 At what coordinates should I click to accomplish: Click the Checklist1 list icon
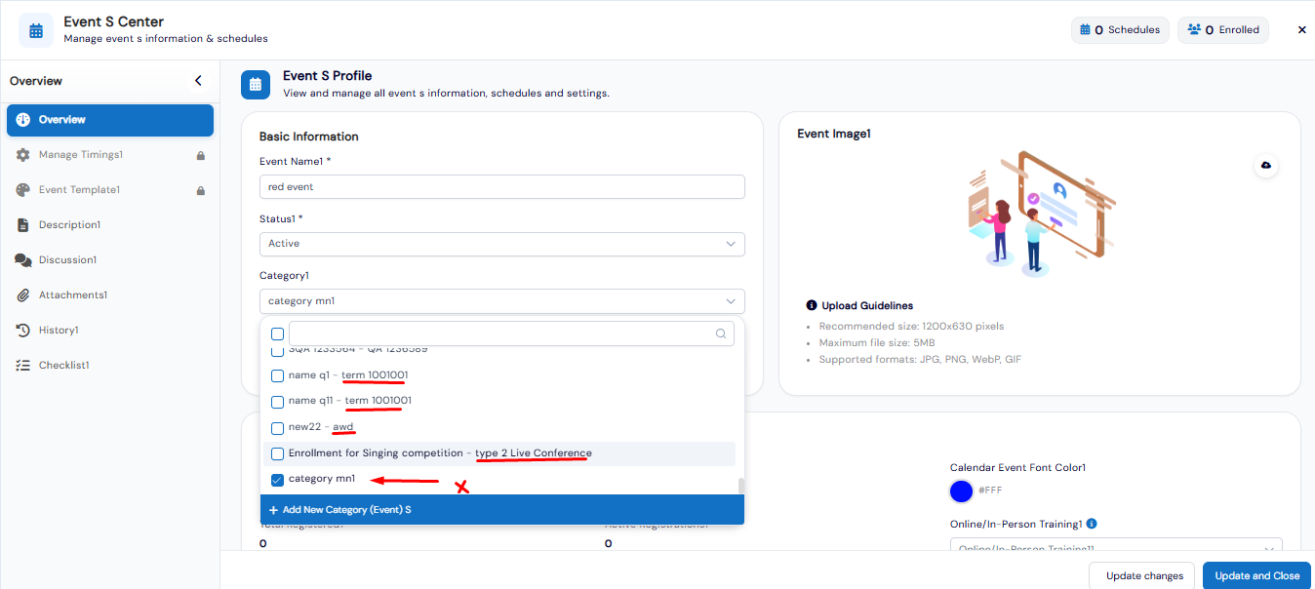(x=23, y=366)
